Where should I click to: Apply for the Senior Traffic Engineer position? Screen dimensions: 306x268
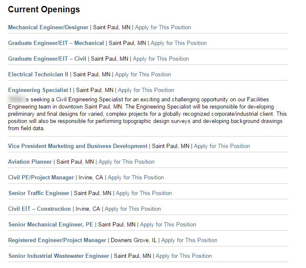(x=144, y=193)
